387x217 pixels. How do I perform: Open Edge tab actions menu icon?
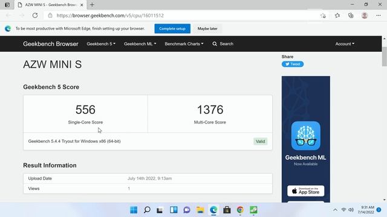tap(7, 5)
